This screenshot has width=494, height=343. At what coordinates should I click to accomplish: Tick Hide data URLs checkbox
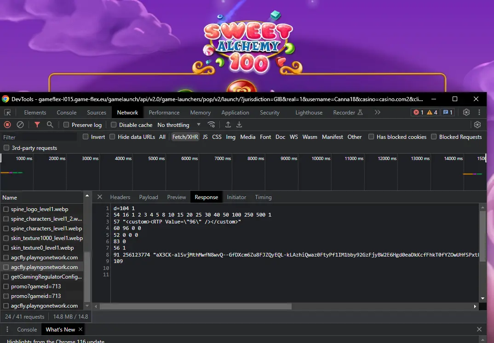click(x=112, y=137)
